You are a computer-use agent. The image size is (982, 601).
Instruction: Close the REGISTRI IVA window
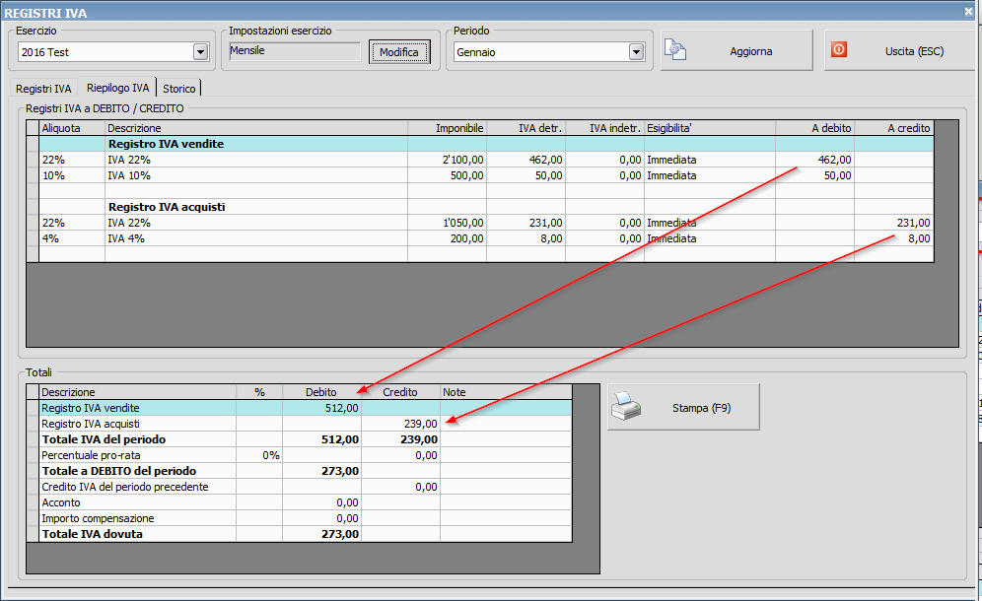[968, 12]
